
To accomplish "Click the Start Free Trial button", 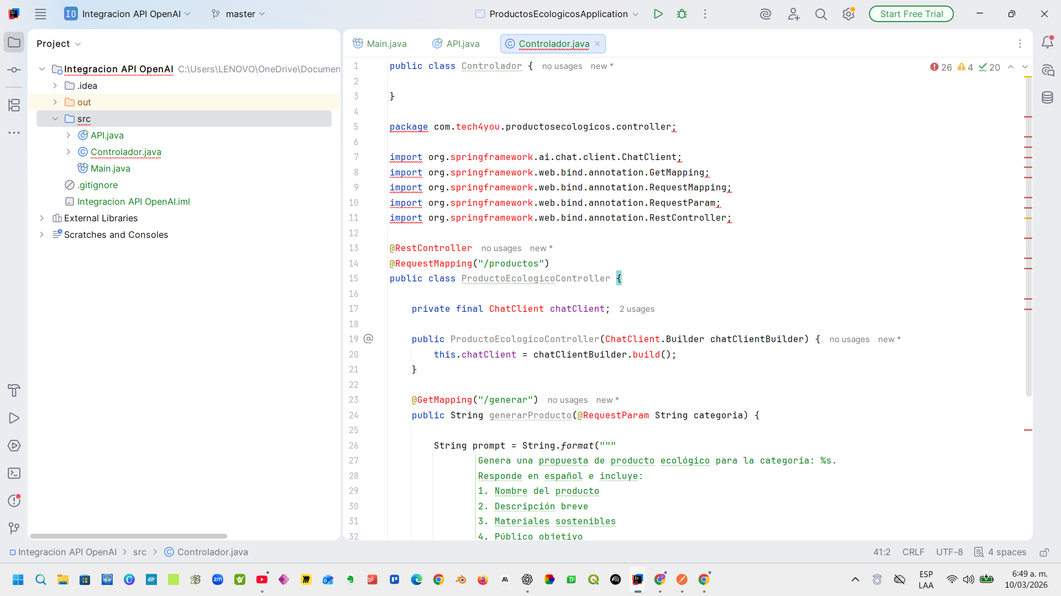I will [x=911, y=14].
